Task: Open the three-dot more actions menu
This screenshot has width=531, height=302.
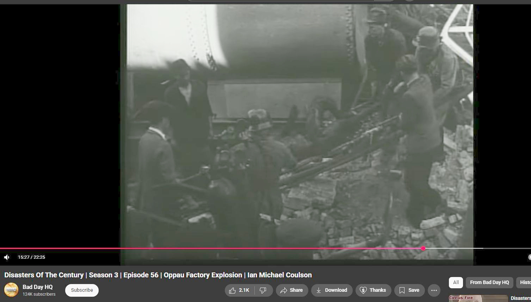Action: tap(434, 290)
